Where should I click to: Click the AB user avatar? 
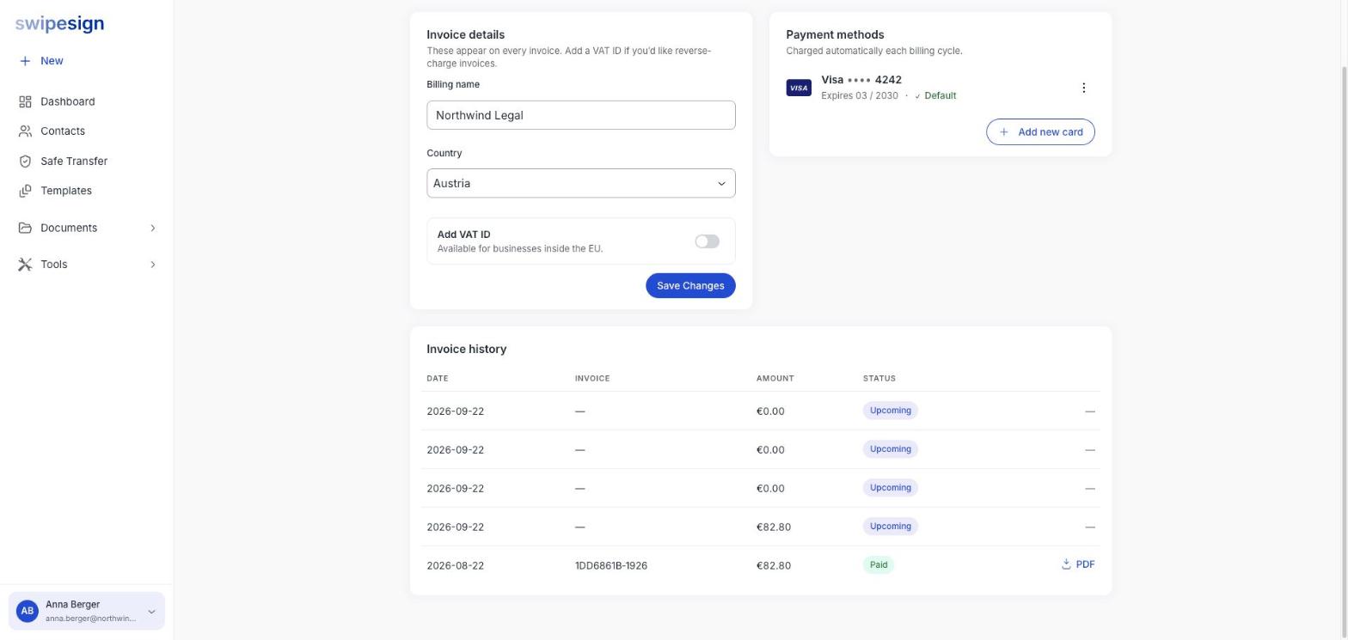click(x=28, y=612)
